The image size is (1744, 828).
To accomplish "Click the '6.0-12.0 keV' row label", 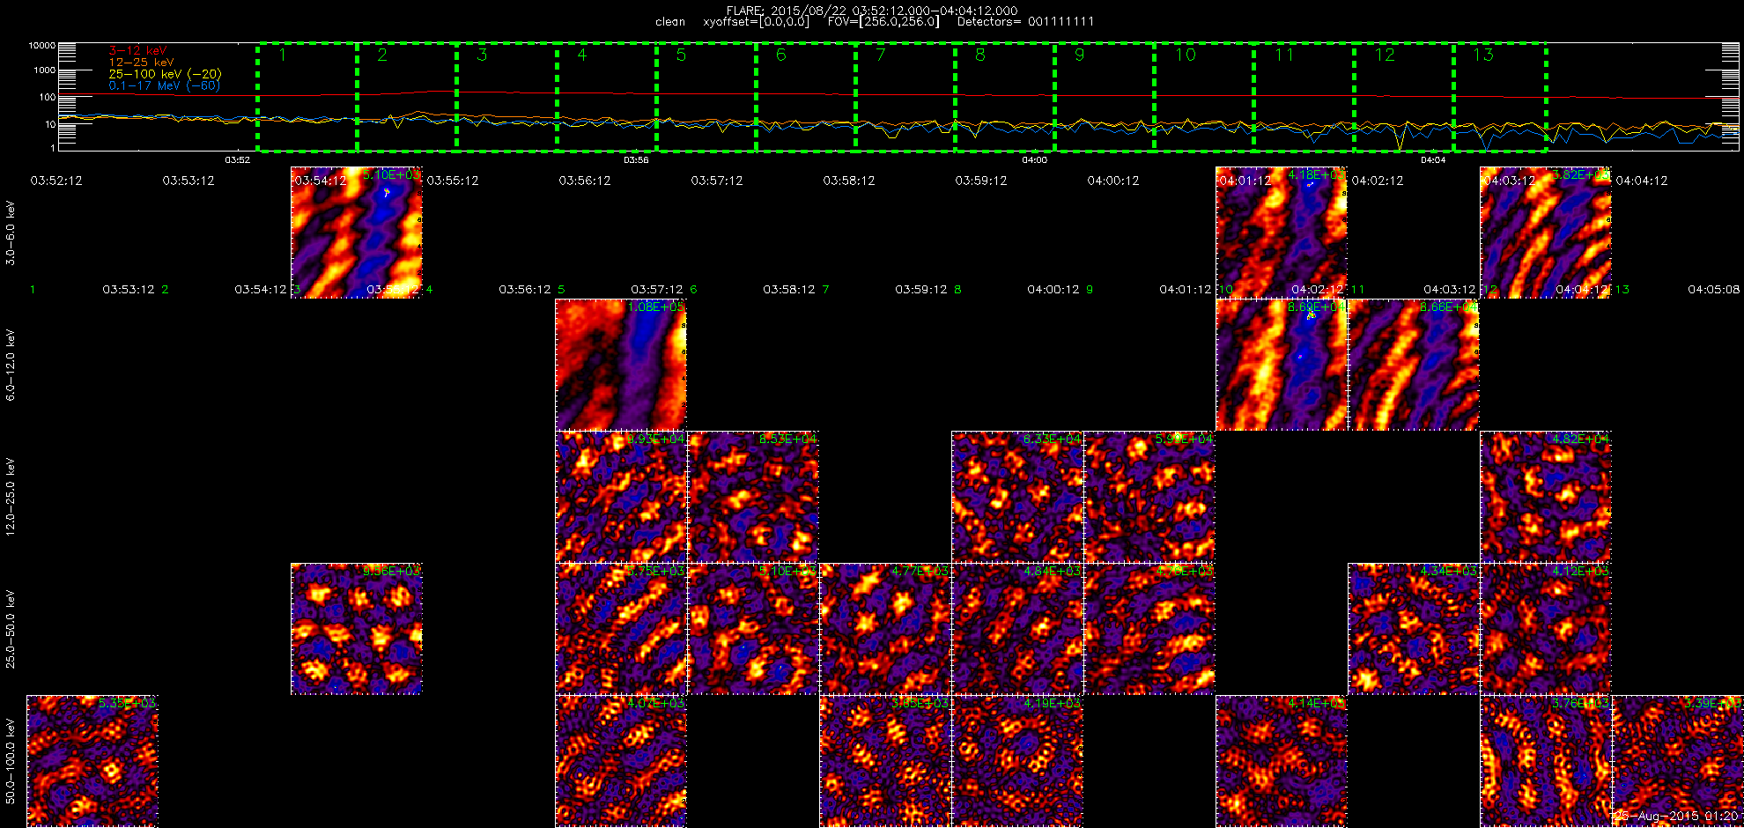I will (11, 365).
